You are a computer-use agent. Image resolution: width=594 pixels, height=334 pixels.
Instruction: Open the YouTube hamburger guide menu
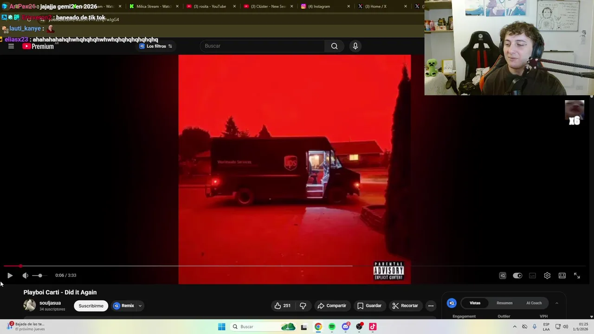coord(11,46)
